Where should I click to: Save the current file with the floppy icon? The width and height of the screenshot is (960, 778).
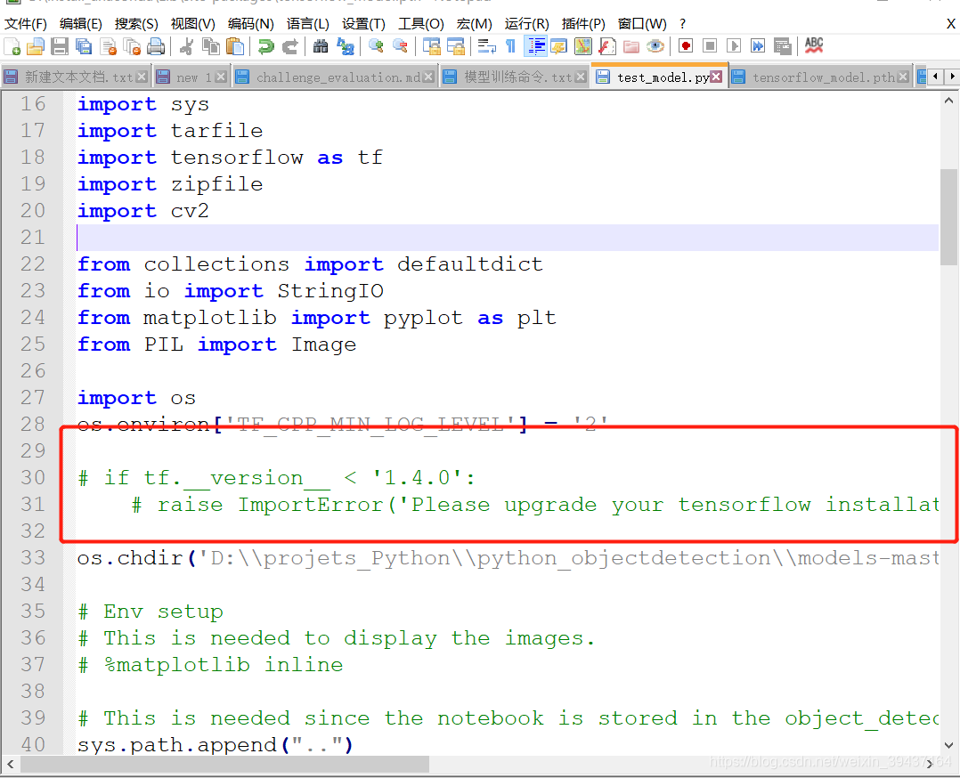[x=60, y=46]
